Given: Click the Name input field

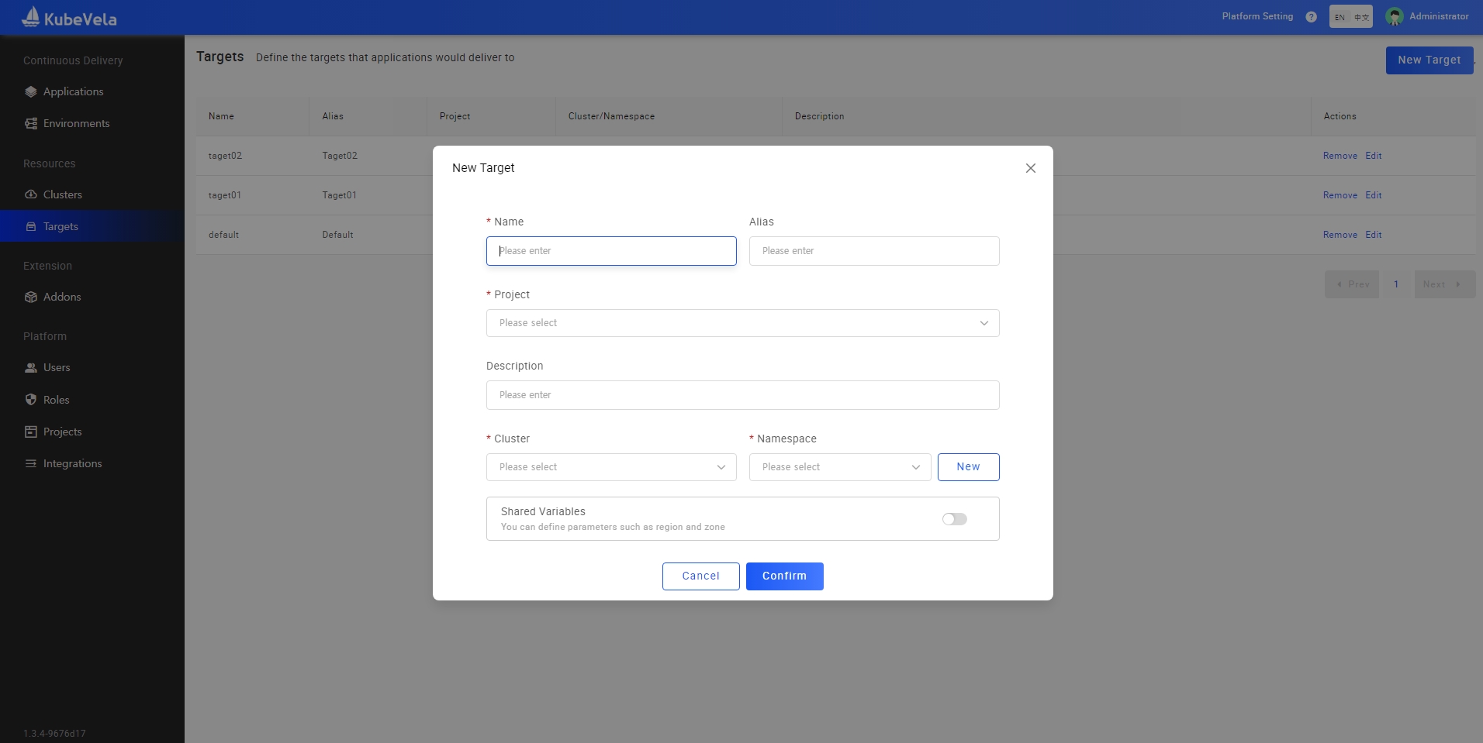Looking at the screenshot, I should click(x=611, y=251).
